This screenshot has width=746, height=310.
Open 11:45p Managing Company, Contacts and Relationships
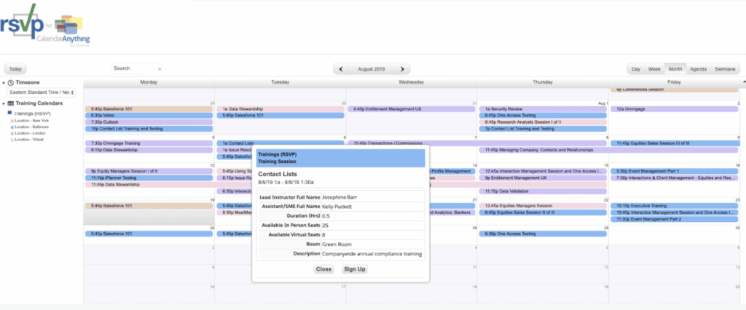point(608,150)
